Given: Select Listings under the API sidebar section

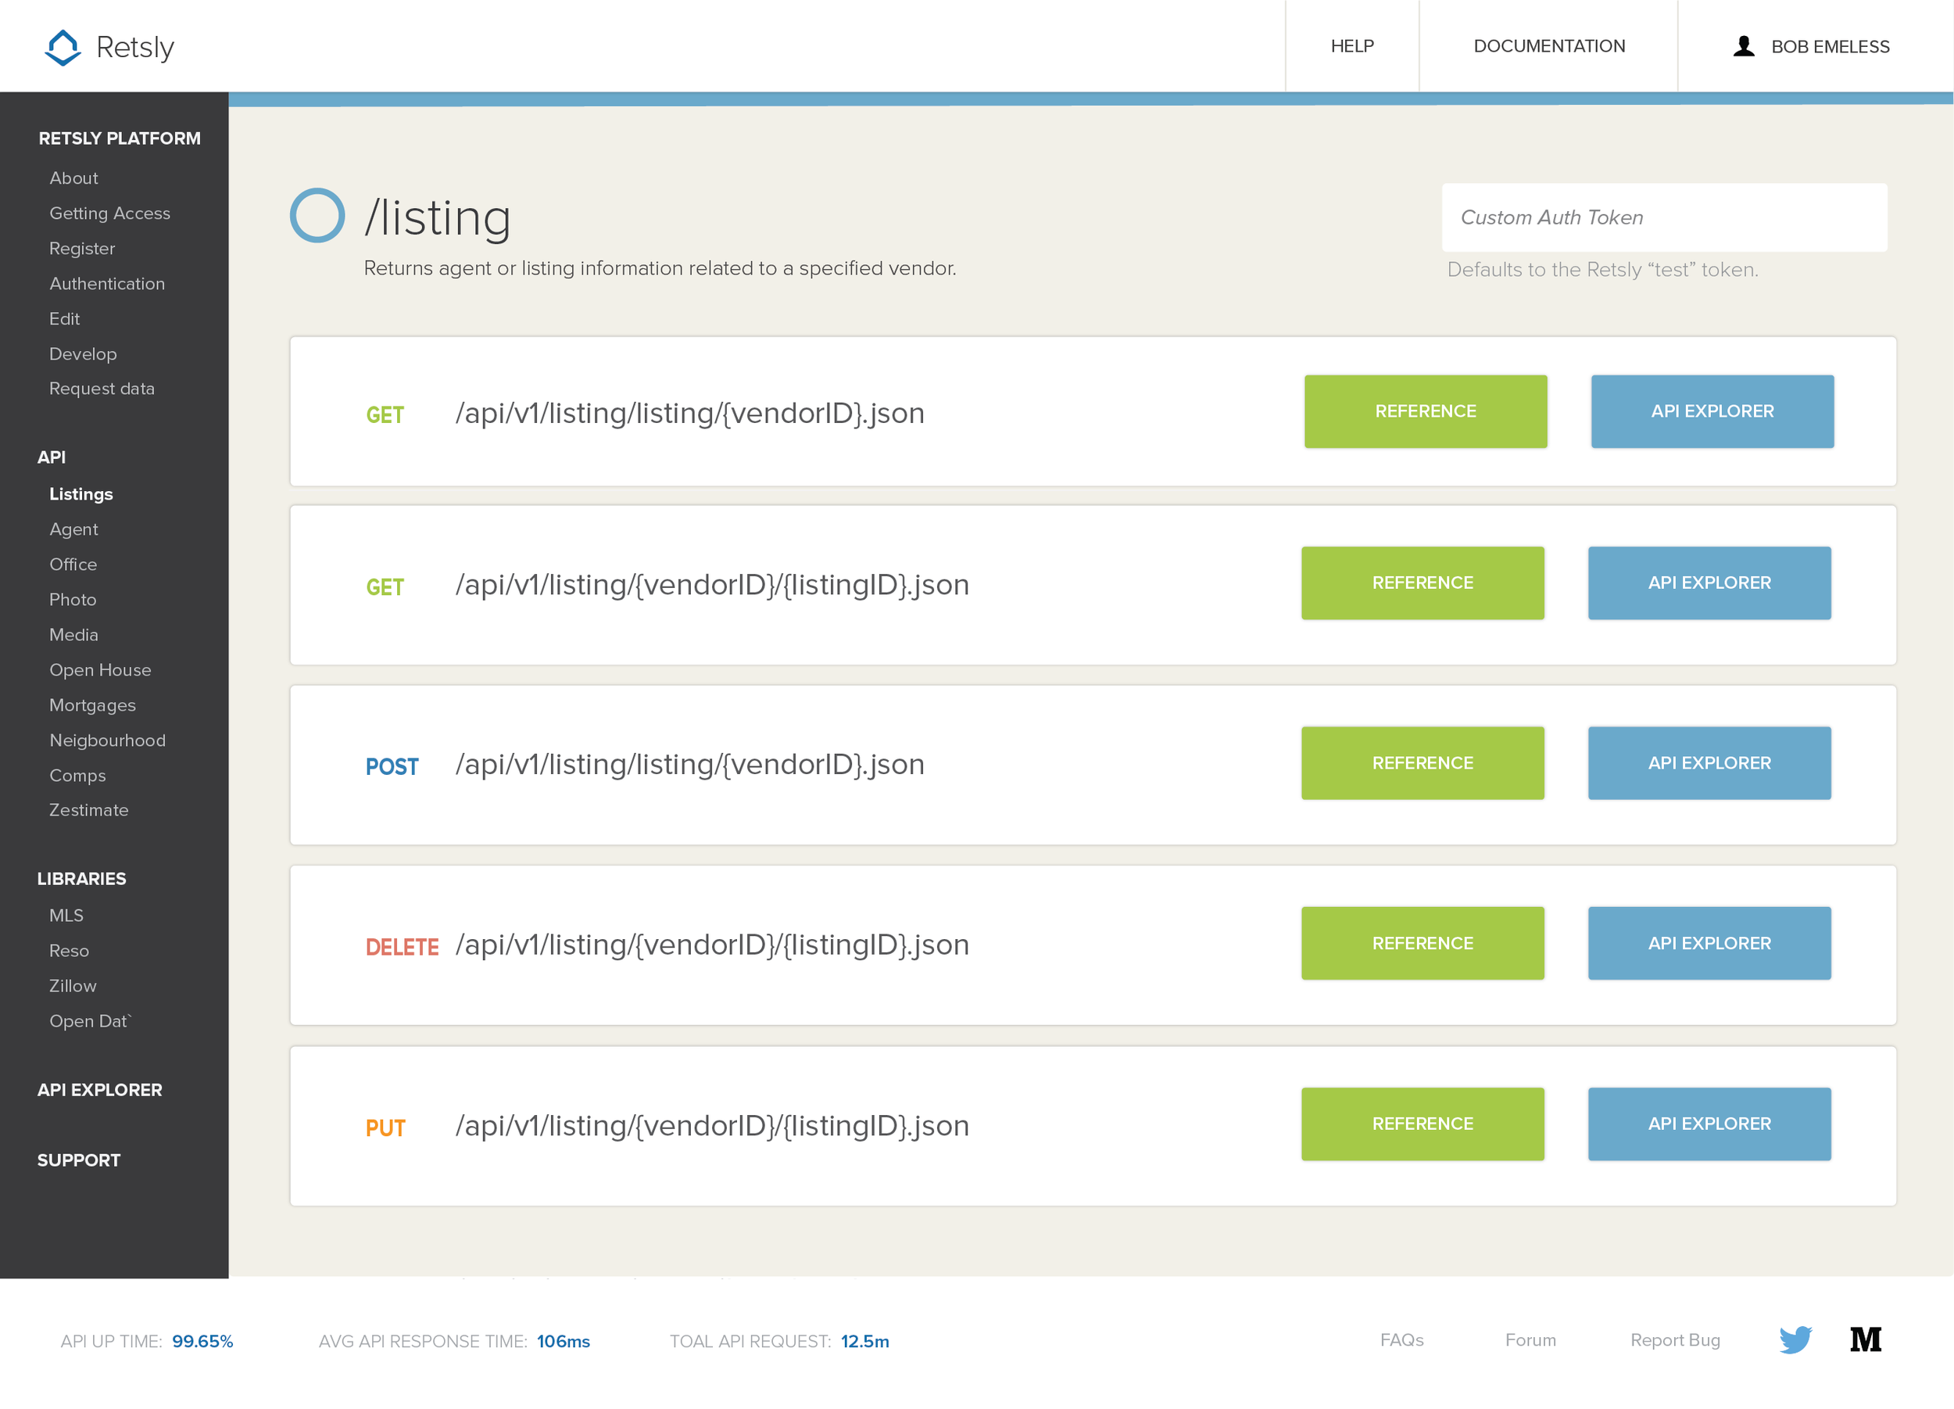Looking at the screenshot, I should 81,494.
